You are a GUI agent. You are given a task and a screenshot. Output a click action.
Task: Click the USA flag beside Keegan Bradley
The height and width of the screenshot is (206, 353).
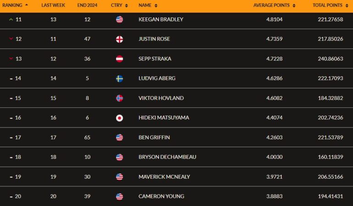(120, 20)
